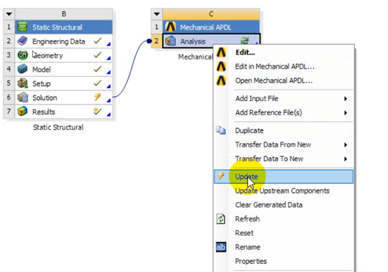388x272 pixels.
Task: Select the Static Structural title cell
Action: (x=64, y=27)
